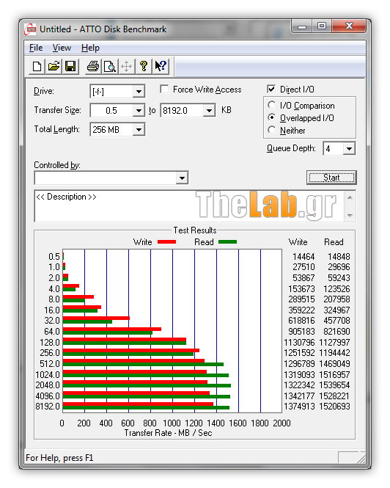Choose the Neither radio option
The height and width of the screenshot is (488, 390).
coord(271,130)
